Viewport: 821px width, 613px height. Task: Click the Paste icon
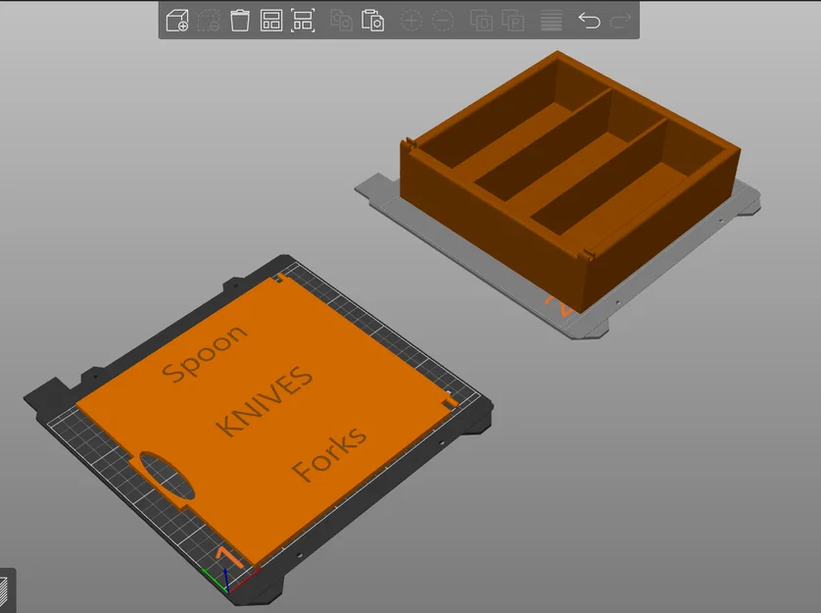(x=374, y=20)
